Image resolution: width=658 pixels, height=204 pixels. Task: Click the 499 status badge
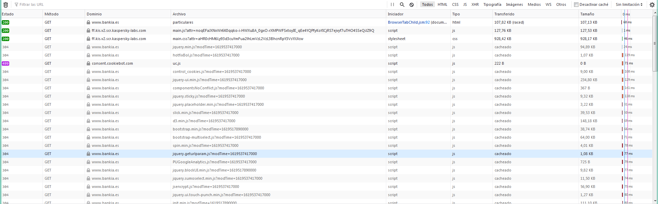coord(5,64)
